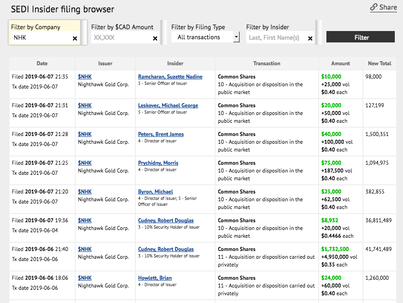Focus the Filter by Company input
Screen dimensions: 403x303
pyautogui.click(x=40, y=38)
